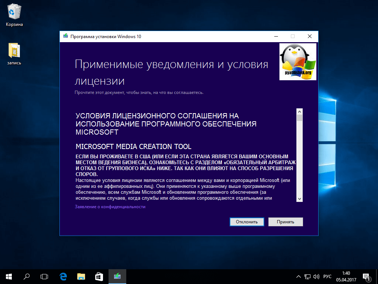Click the license scrollbar thumb

click(x=299, y=118)
